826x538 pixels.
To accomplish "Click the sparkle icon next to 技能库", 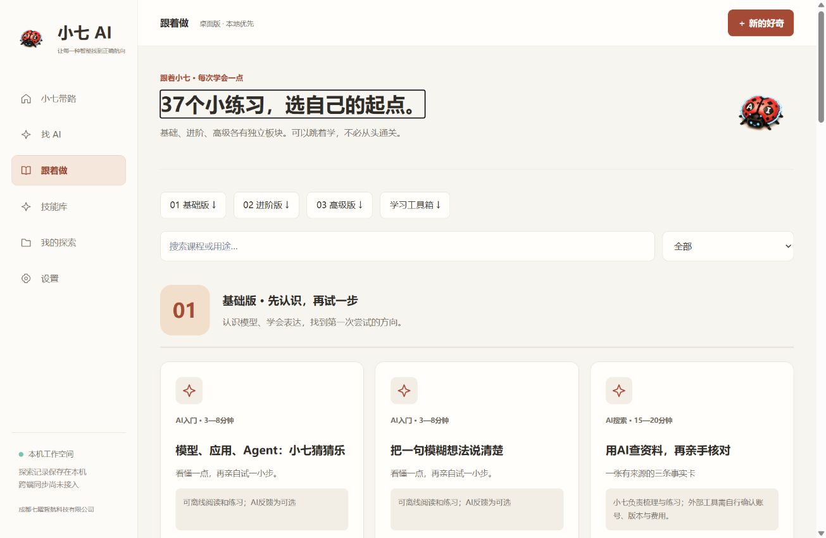I will 26,206.
